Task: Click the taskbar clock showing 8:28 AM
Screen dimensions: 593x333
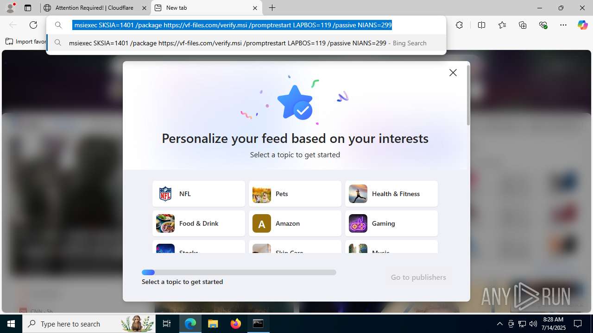Action: pos(554,324)
